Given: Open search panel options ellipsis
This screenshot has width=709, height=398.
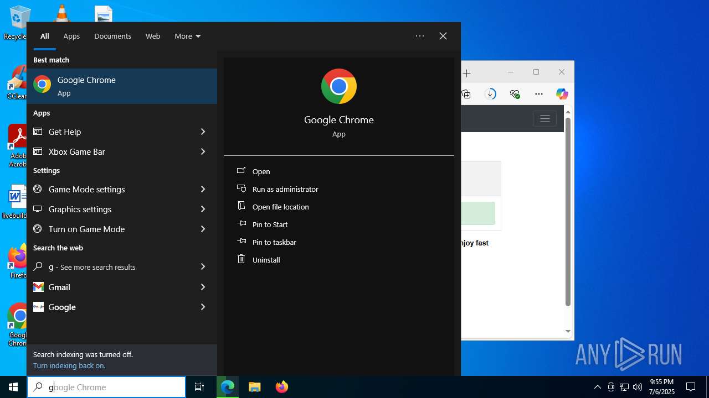Looking at the screenshot, I should coord(420,36).
